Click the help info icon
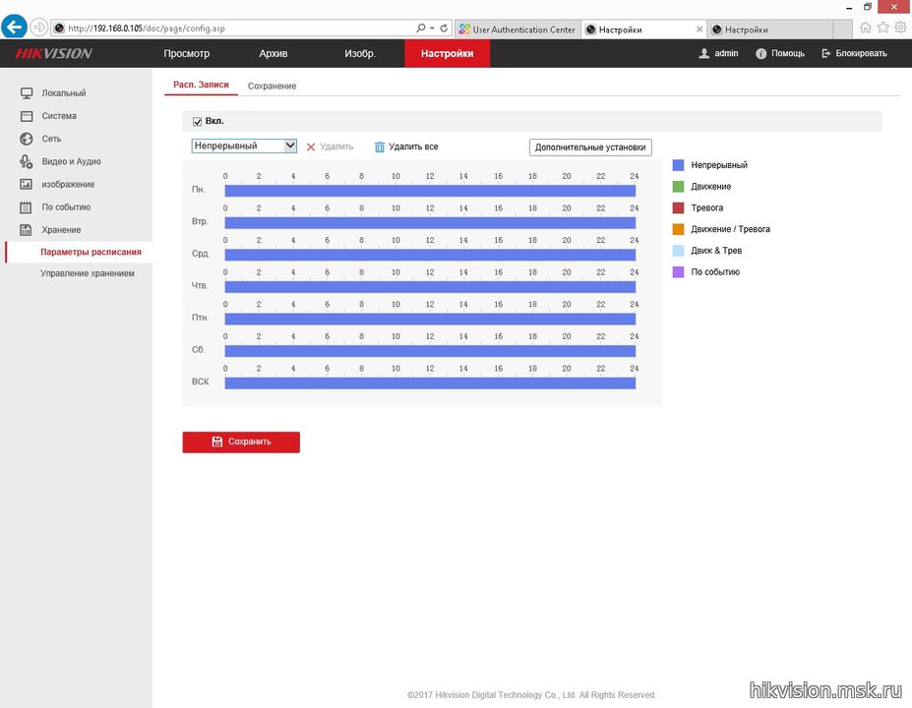 (760, 53)
